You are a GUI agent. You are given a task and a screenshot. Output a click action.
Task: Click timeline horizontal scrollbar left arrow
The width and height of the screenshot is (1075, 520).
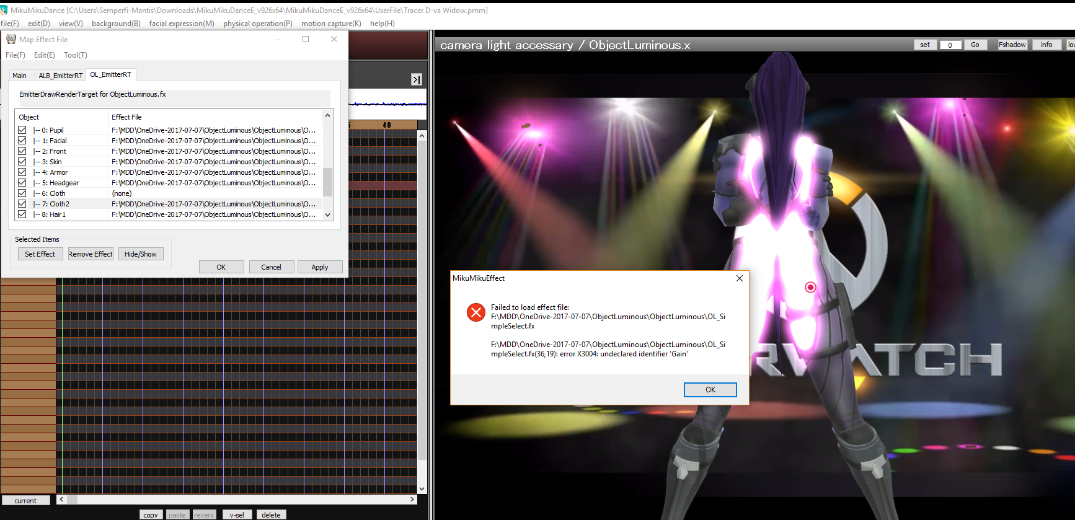(x=61, y=500)
